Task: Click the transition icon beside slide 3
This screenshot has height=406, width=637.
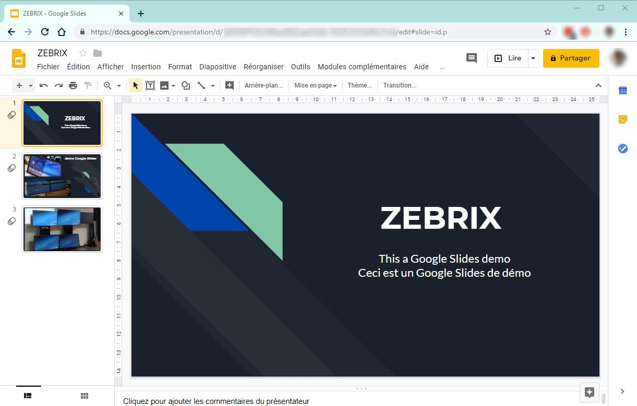Action: click(x=11, y=222)
